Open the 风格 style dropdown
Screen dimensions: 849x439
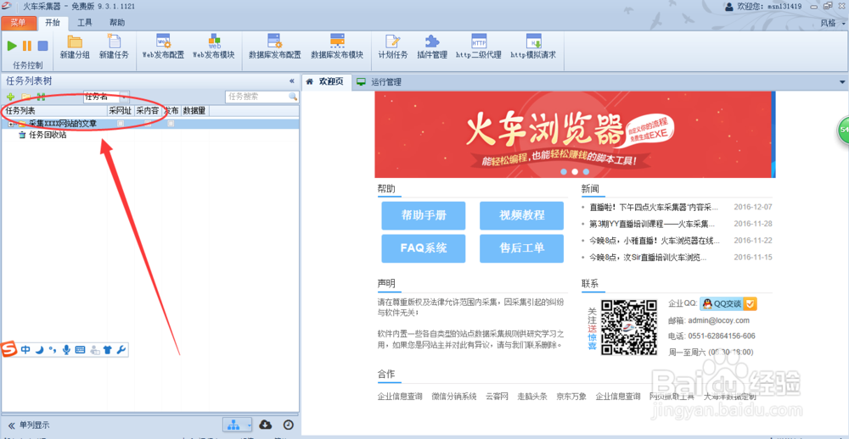pos(832,23)
